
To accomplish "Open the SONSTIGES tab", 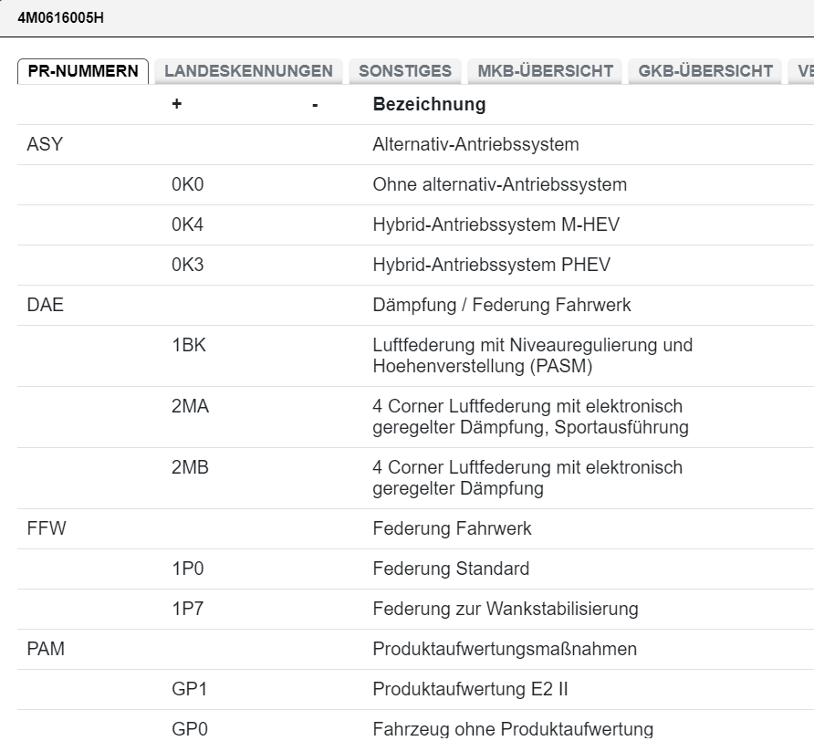I will pos(405,71).
